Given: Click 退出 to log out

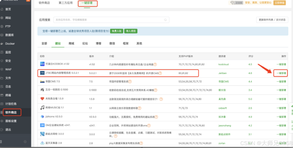Looking at the screenshot, I should [x=8, y=130].
